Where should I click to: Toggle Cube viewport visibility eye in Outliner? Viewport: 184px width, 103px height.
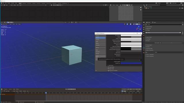tap(181, 8)
